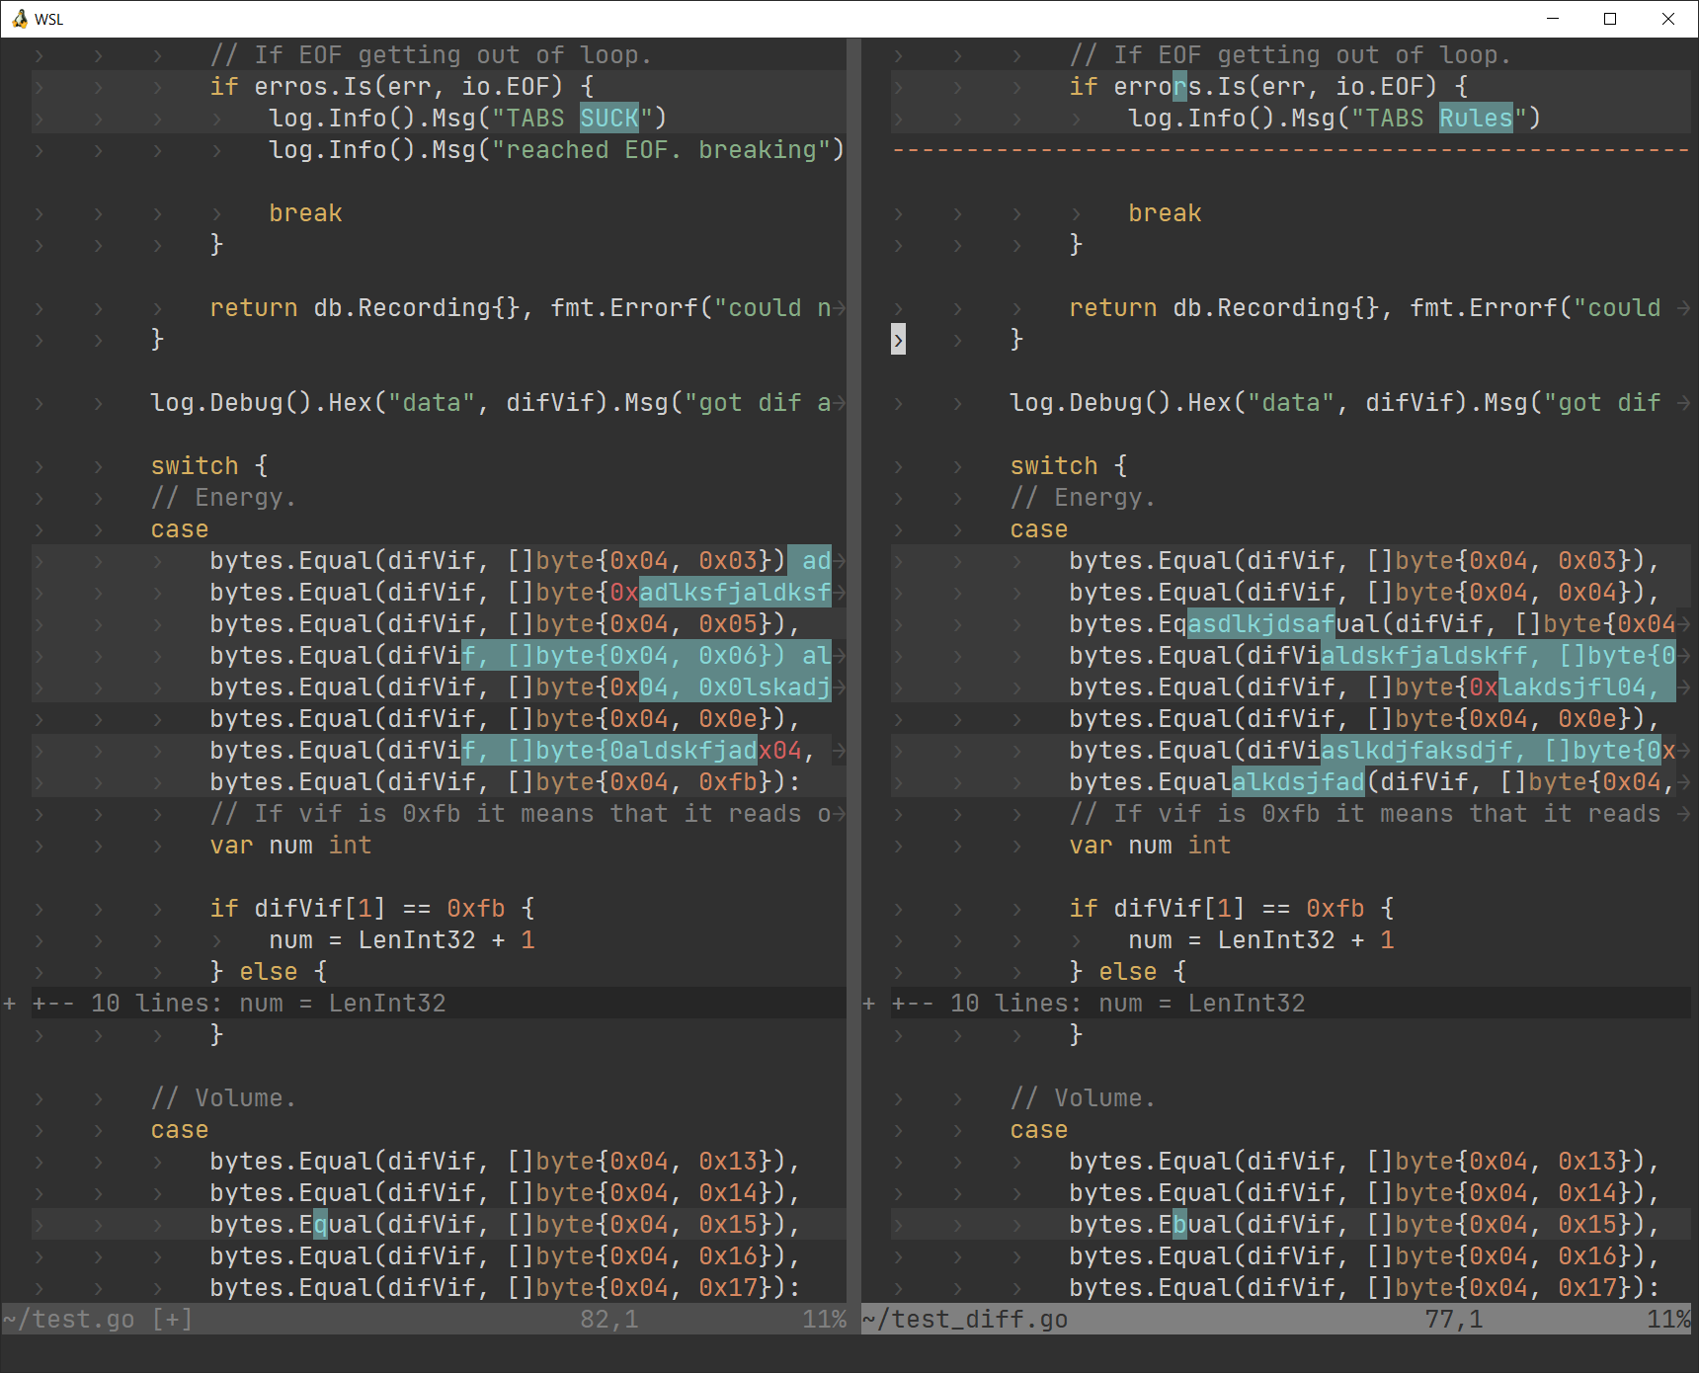The width and height of the screenshot is (1699, 1373).
Task: Click the highlighted word SUCK in left pane
Action: pos(609,118)
